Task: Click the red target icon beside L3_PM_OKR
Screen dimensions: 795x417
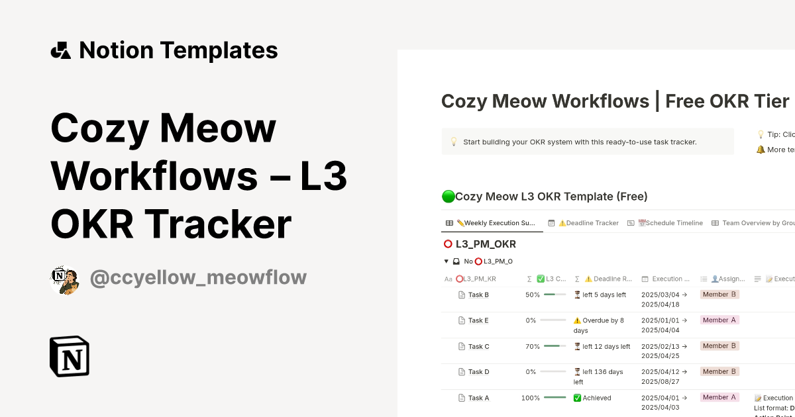Action: pyautogui.click(x=448, y=244)
